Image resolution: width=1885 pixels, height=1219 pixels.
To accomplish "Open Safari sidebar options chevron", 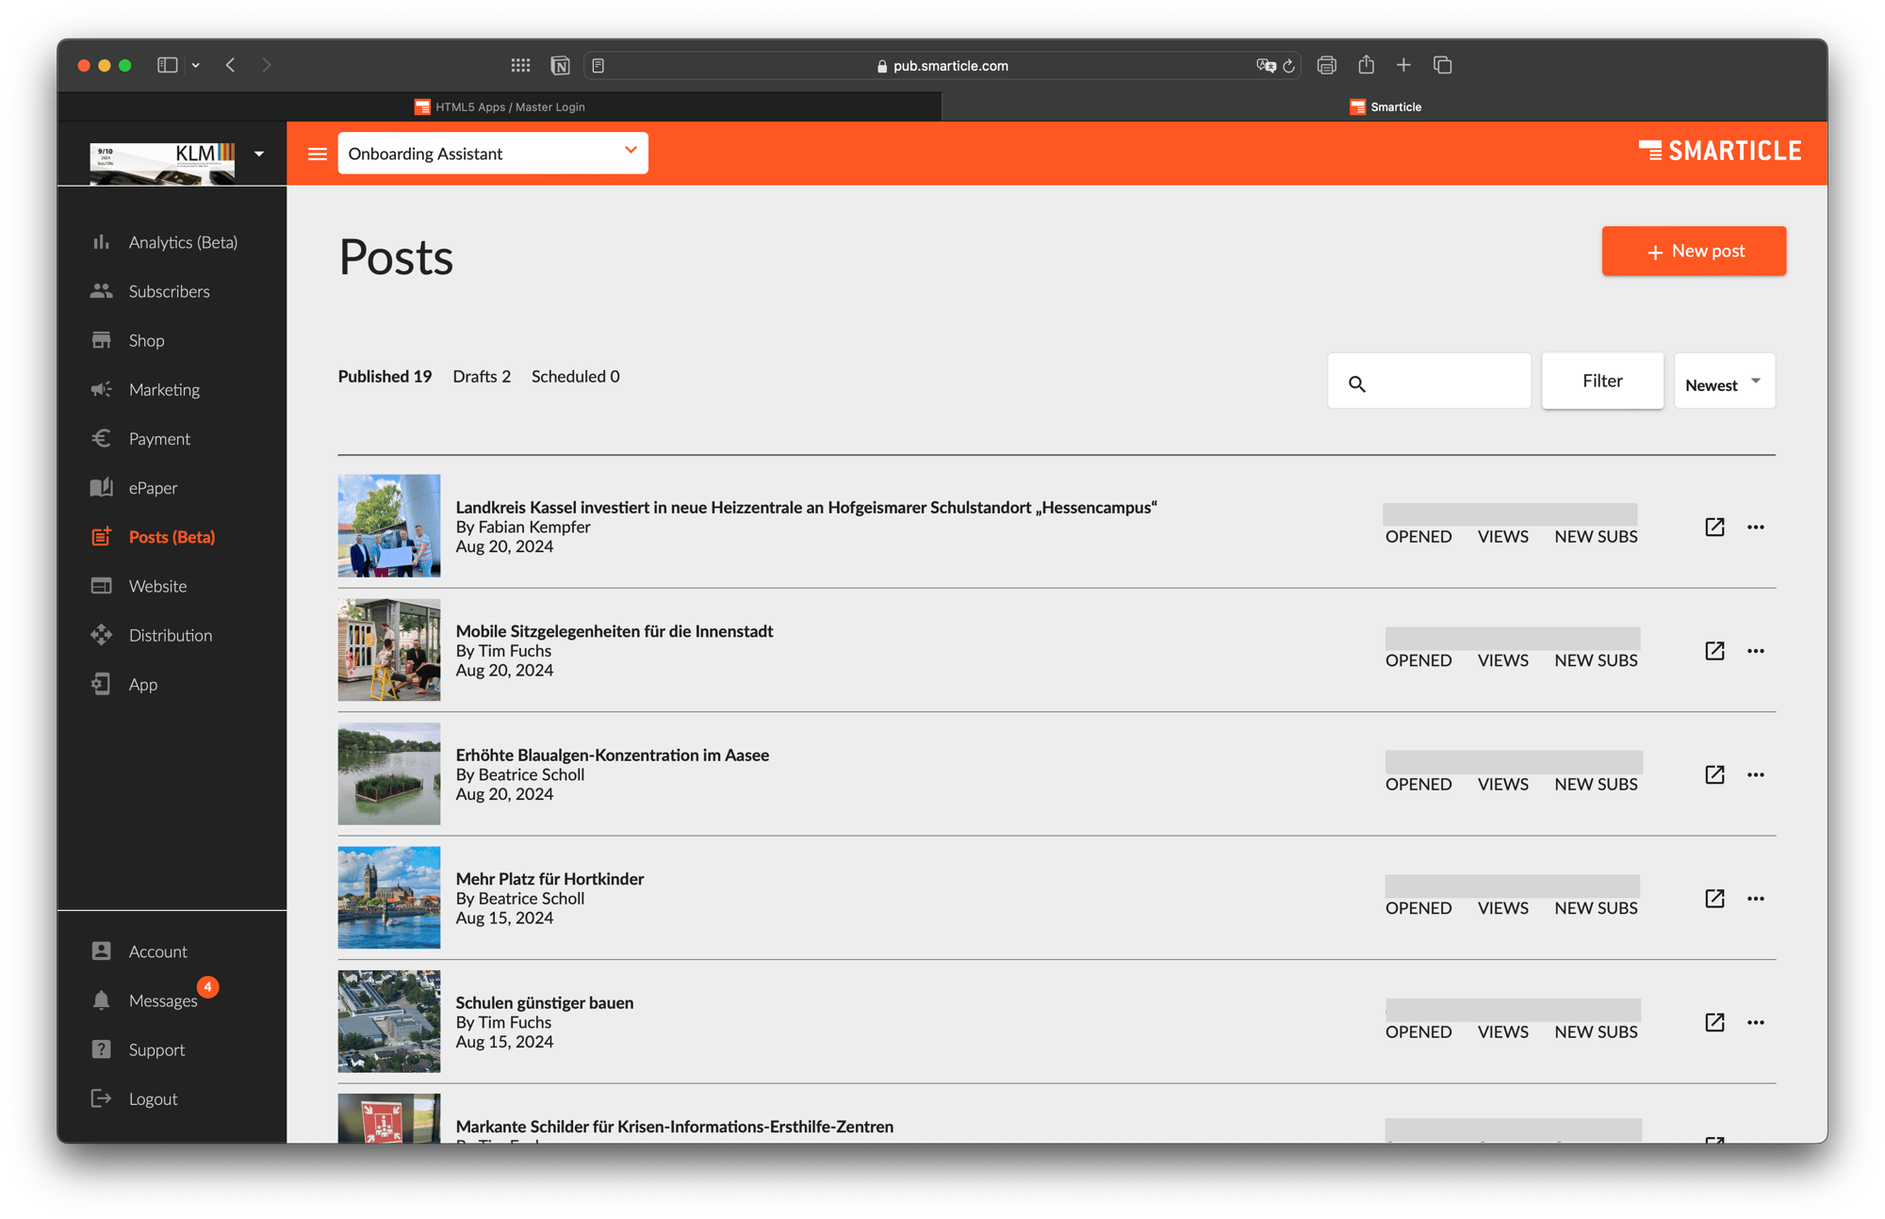I will 195,66.
